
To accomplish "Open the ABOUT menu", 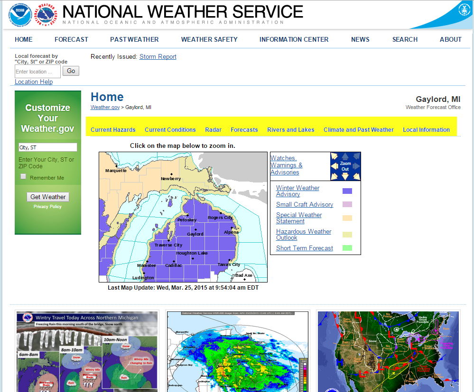I will click(x=450, y=39).
